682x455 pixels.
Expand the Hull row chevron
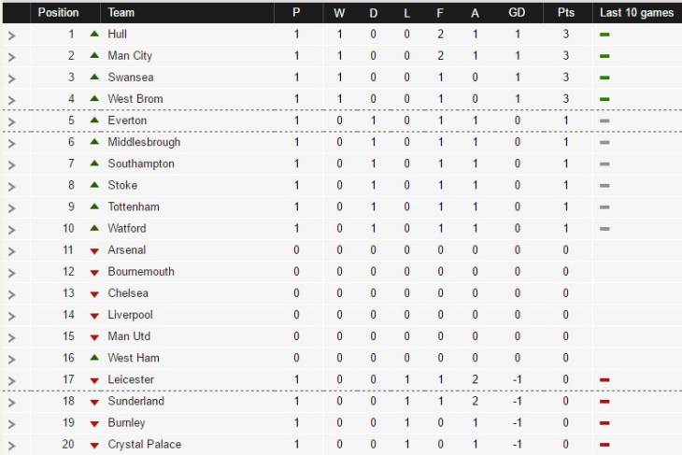tap(11, 35)
